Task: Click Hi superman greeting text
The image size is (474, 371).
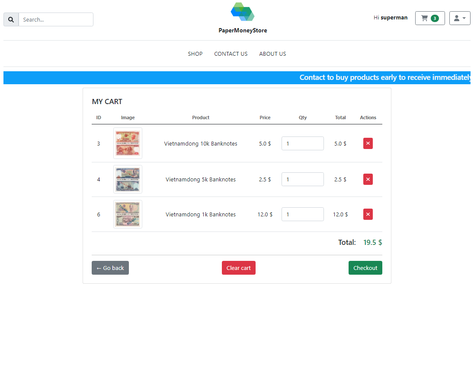Action: click(x=390, y=18)
